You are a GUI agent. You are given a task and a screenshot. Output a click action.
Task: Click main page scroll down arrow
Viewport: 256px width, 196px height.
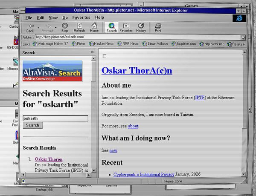tap(244, 174)
